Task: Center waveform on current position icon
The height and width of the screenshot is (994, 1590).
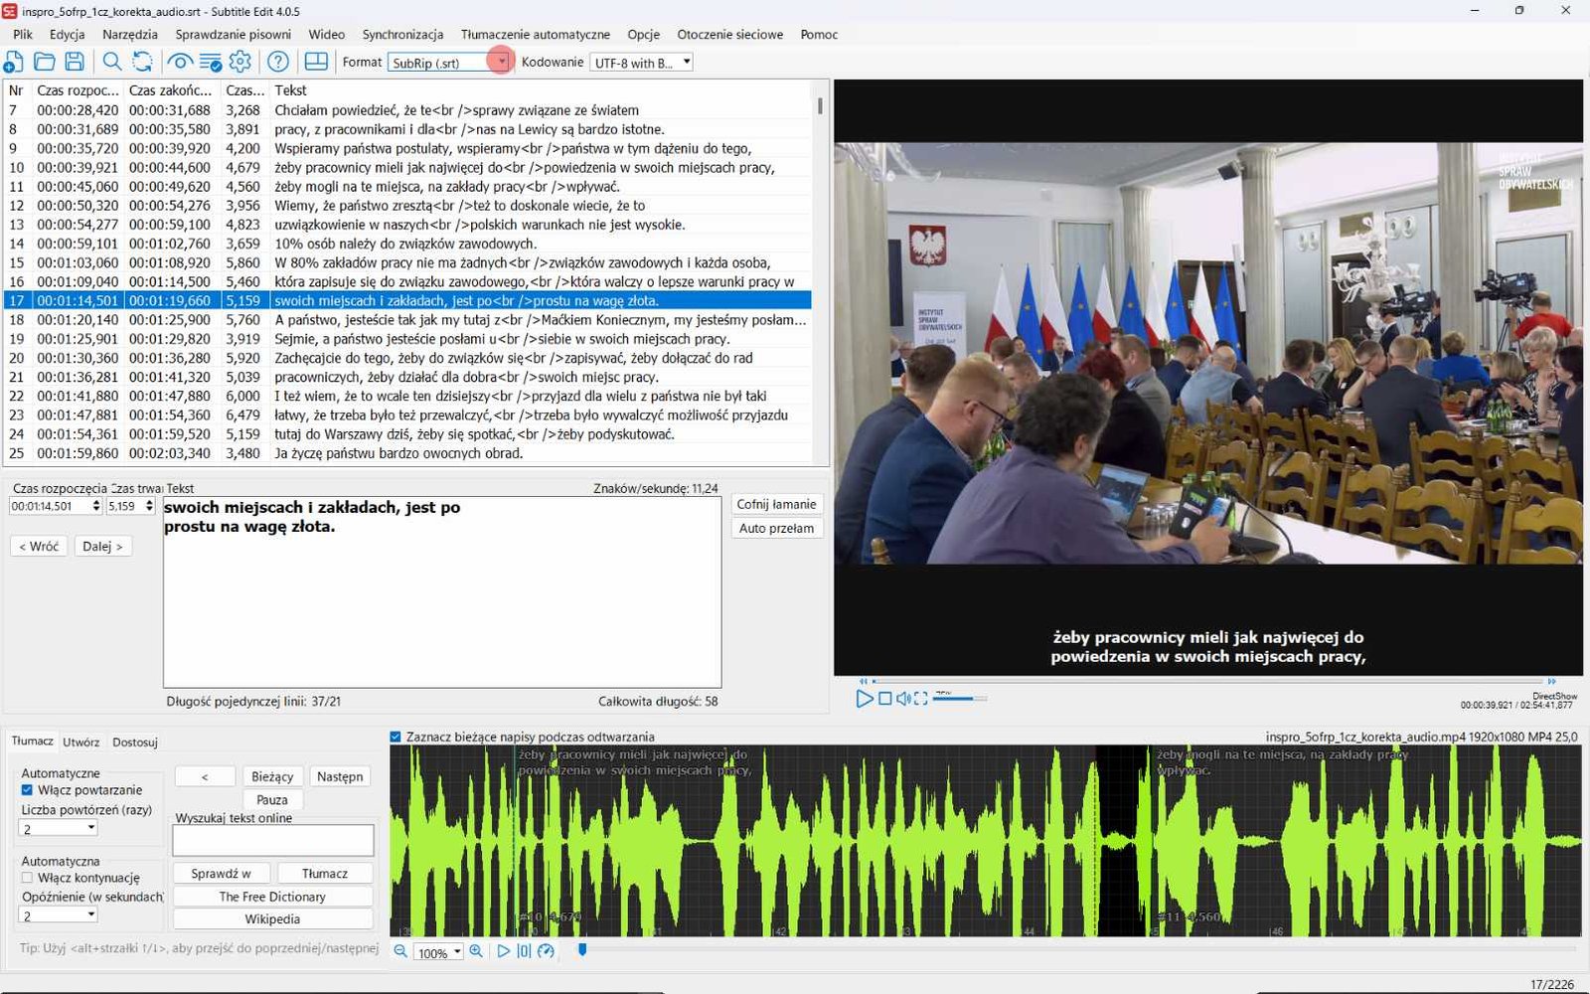Action: pyautogui.click(x=524, y=951)
